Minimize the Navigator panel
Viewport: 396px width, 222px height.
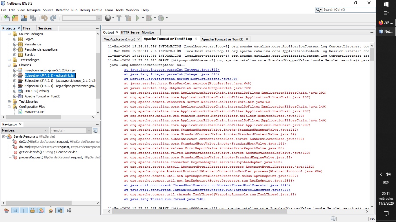(x=97, y=124)
